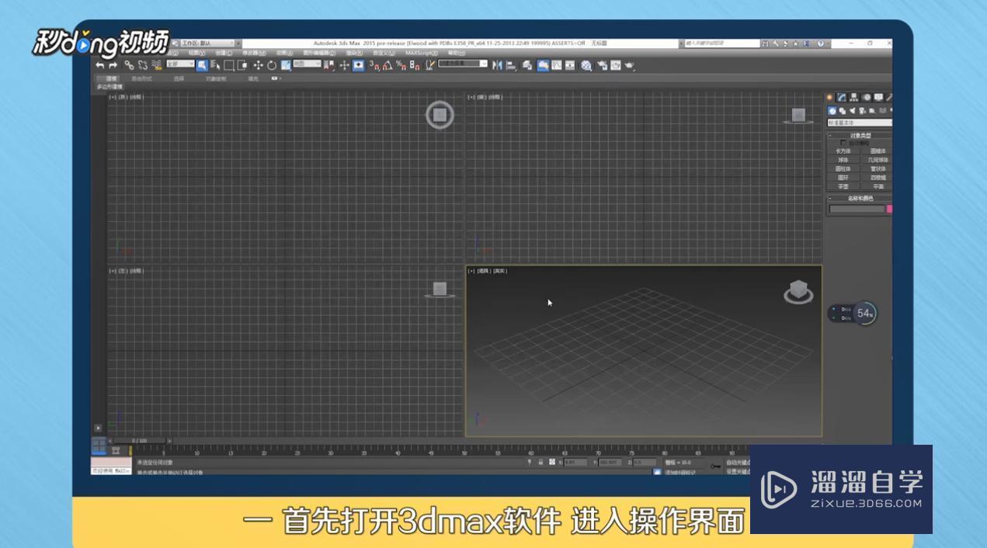Click the 球体 sphere primitive button
Image resolution: width=987 pixels, height=548 pixels.
843,161
